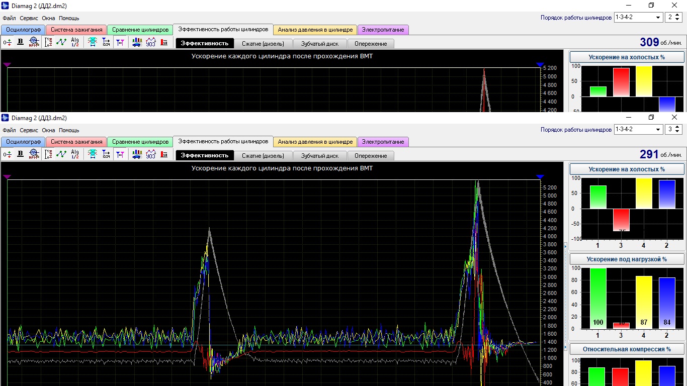Switch to Сравнение цилиндров tab in ДД3

pos(140,142)
